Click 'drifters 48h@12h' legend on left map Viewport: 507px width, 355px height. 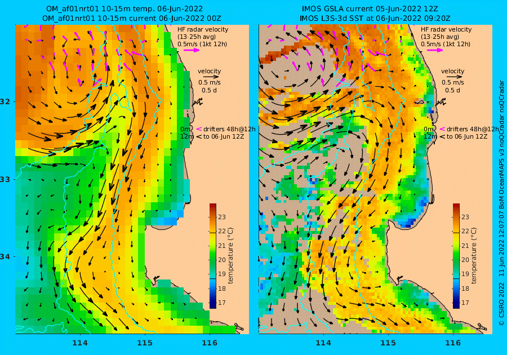tap(229, 129)
